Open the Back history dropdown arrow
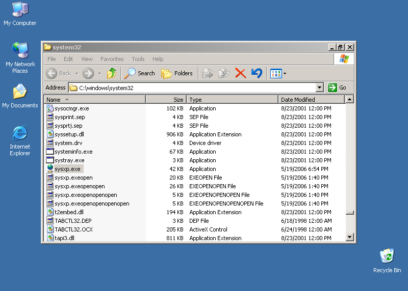The height and width of the screenshot is (291, 408). [x=77, y=74]
